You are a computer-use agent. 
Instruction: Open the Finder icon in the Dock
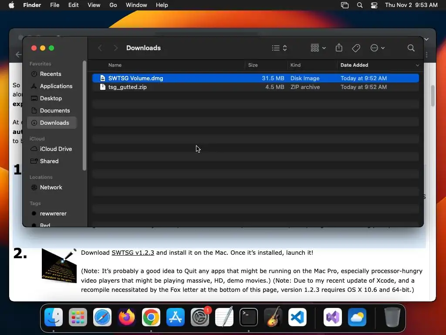[x=54, y=317]
